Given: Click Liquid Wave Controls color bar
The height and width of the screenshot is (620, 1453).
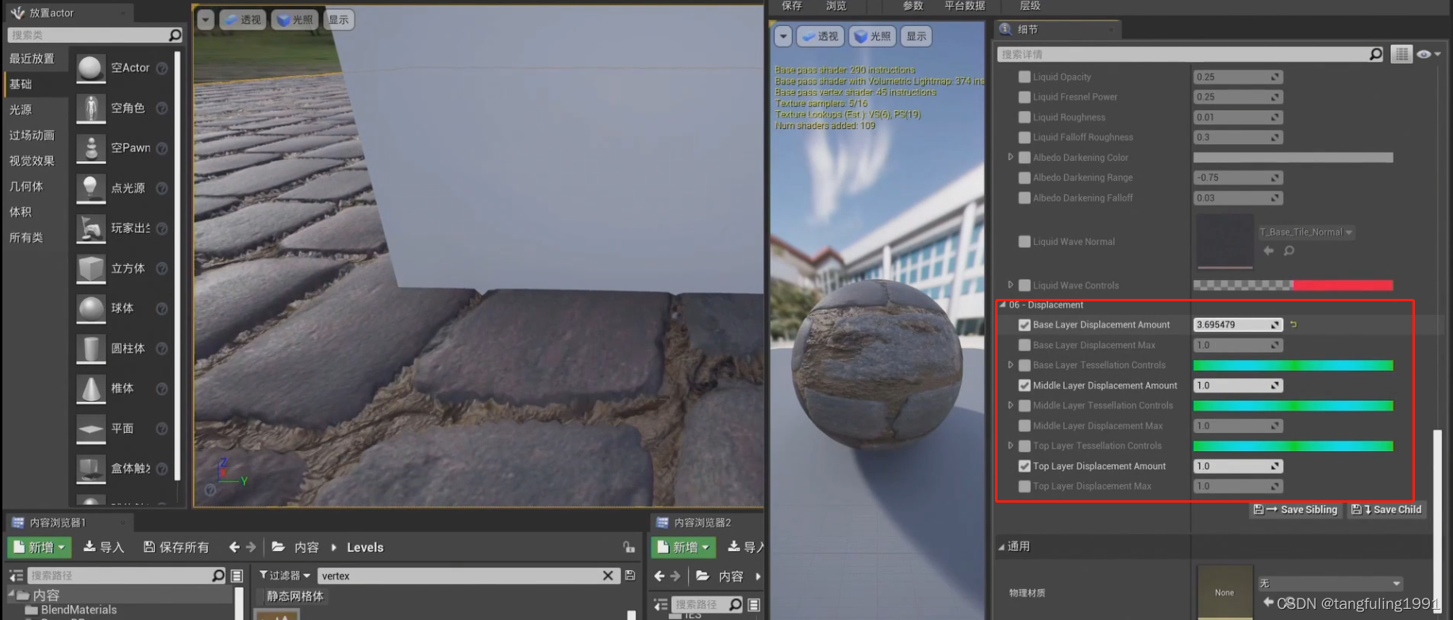Looking at the screenshot, I should click(x=1293, y=285).
